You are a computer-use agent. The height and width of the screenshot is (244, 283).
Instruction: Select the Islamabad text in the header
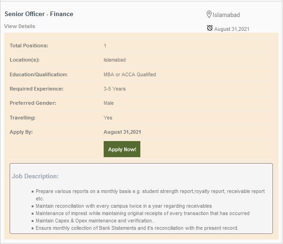pos(226,15)
